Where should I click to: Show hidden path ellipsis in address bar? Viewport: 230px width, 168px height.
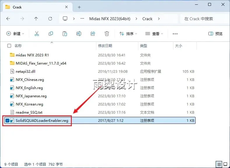pos(82,19)
